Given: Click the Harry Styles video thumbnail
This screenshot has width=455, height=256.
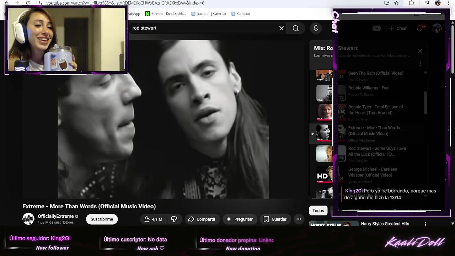Looking at the screenshot, I should click(x=334, y=224).
